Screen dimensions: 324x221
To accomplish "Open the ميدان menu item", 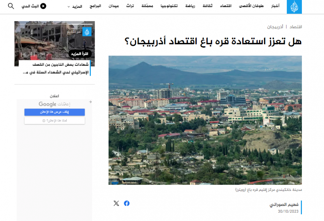I will (x=114, y=6).
